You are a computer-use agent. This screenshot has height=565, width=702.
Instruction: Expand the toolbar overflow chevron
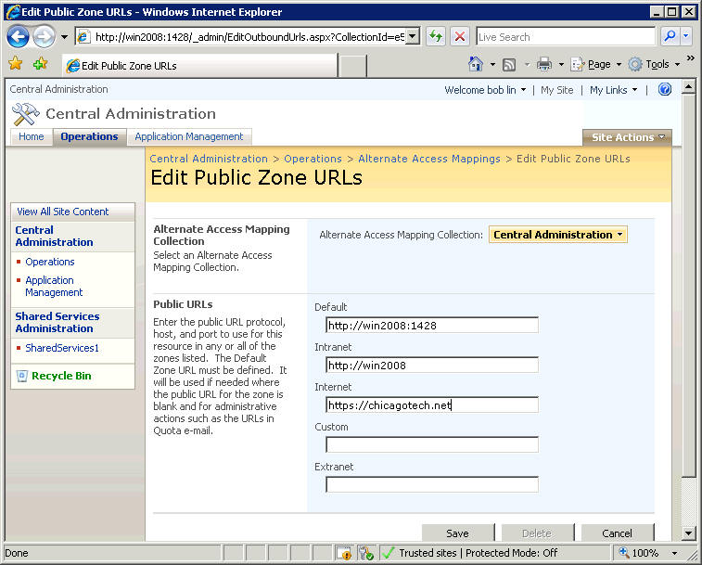click(x=691, y=58)
